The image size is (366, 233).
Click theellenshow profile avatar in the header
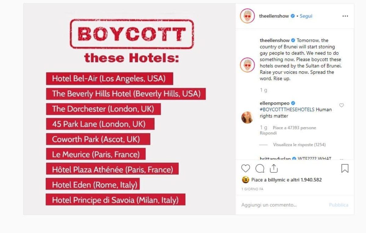pos(247,16)
